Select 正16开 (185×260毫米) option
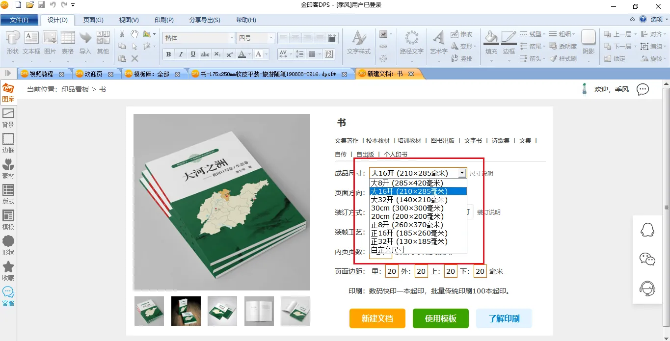 [418, 233]
